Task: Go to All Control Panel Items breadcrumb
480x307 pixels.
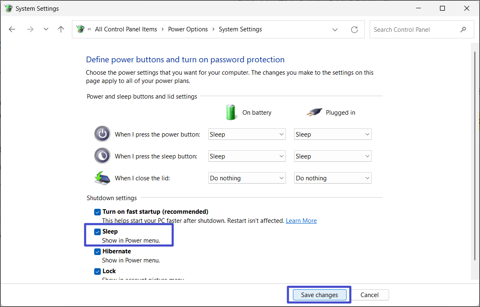Action: tap(126, 29)
